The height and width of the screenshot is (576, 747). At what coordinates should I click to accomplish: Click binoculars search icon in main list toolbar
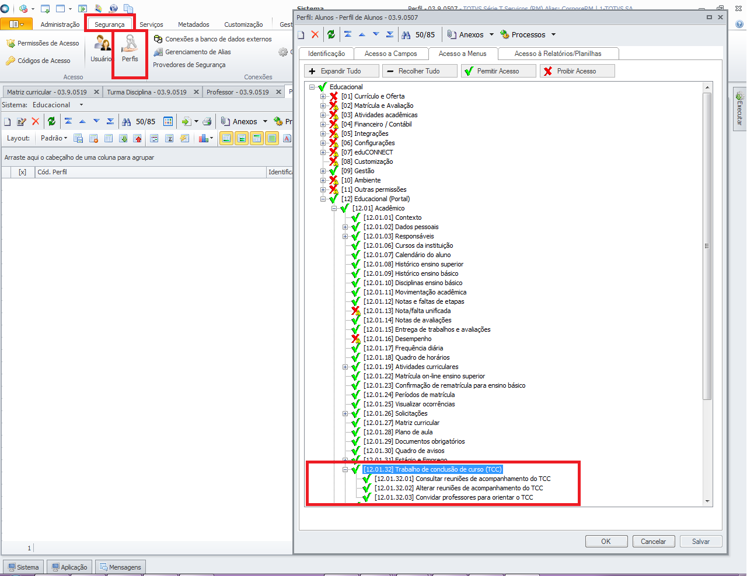[x=127, y=122]
